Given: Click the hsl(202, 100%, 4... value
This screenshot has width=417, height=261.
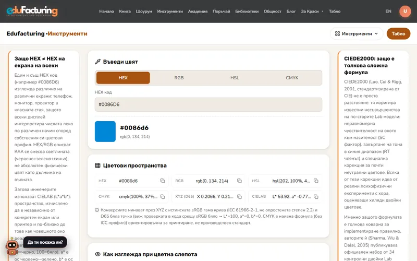Looking at the screenshot, I should pyautogui.click(x=291, y=181).
